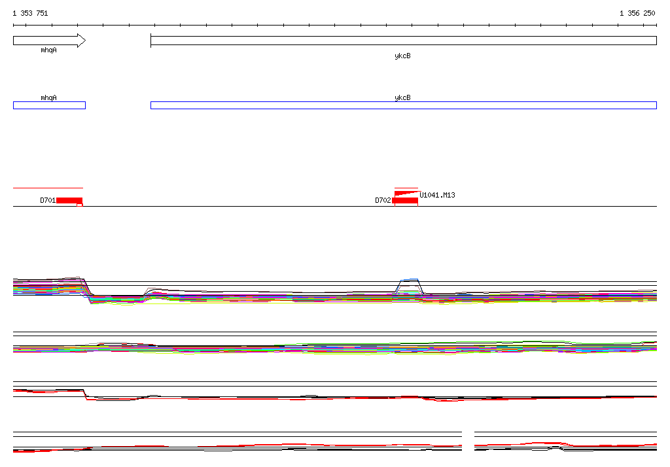Click the blue mhqA annotation rectangle

point(49,105)
